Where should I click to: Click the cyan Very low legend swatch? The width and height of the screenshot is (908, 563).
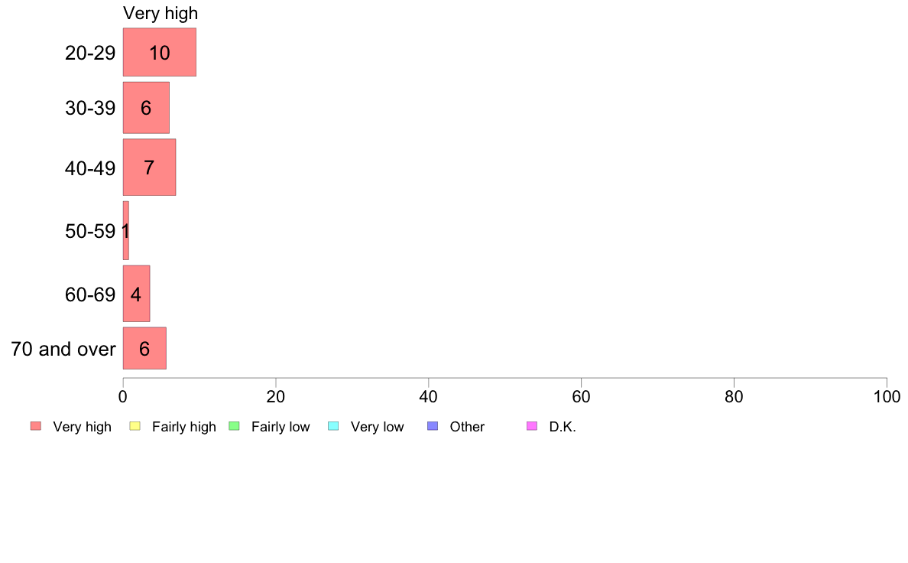point(333,426)
